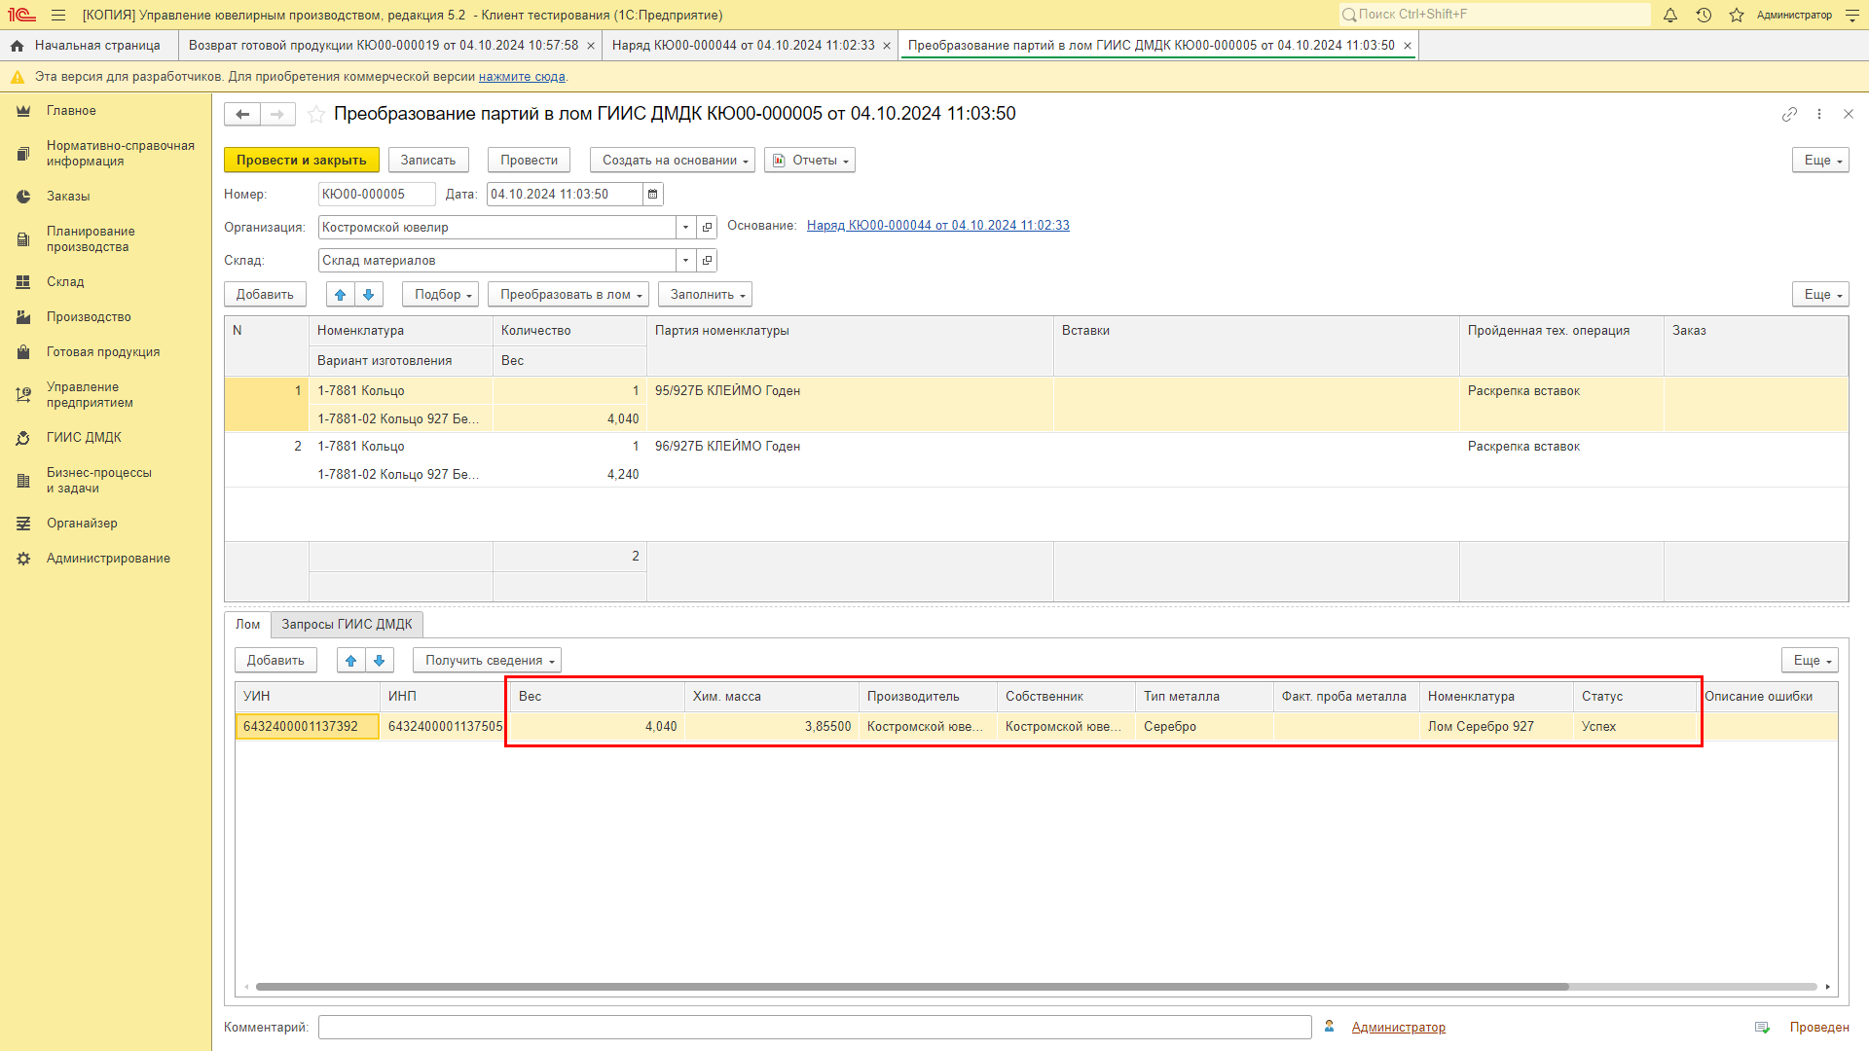Go back with left arrow button
Viewport: 1869px width, 1051px height.
pyautogui.click(x=242, y=114)
